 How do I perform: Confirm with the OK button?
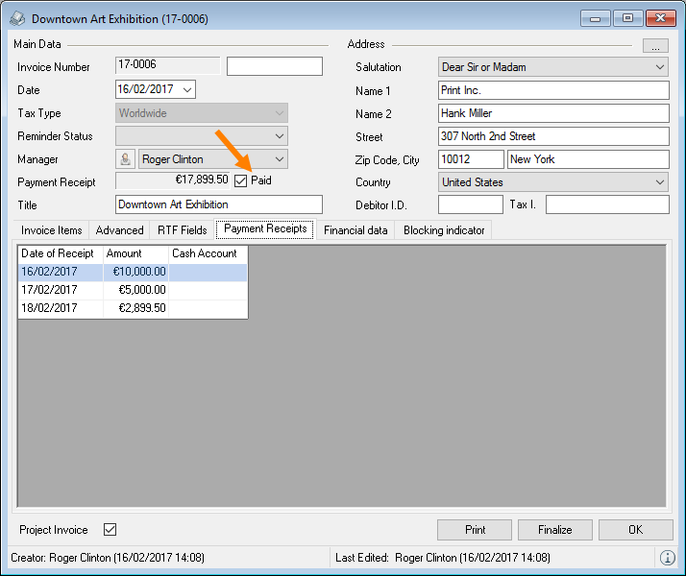[635, 530]
